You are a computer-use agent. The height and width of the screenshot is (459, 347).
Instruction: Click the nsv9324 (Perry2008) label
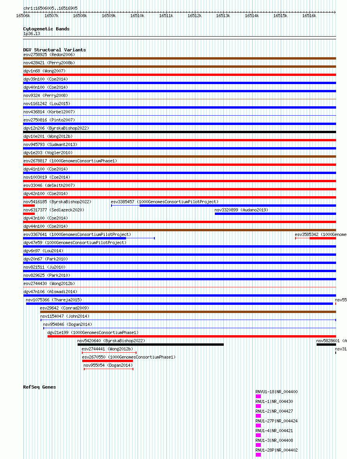point(46,96)
